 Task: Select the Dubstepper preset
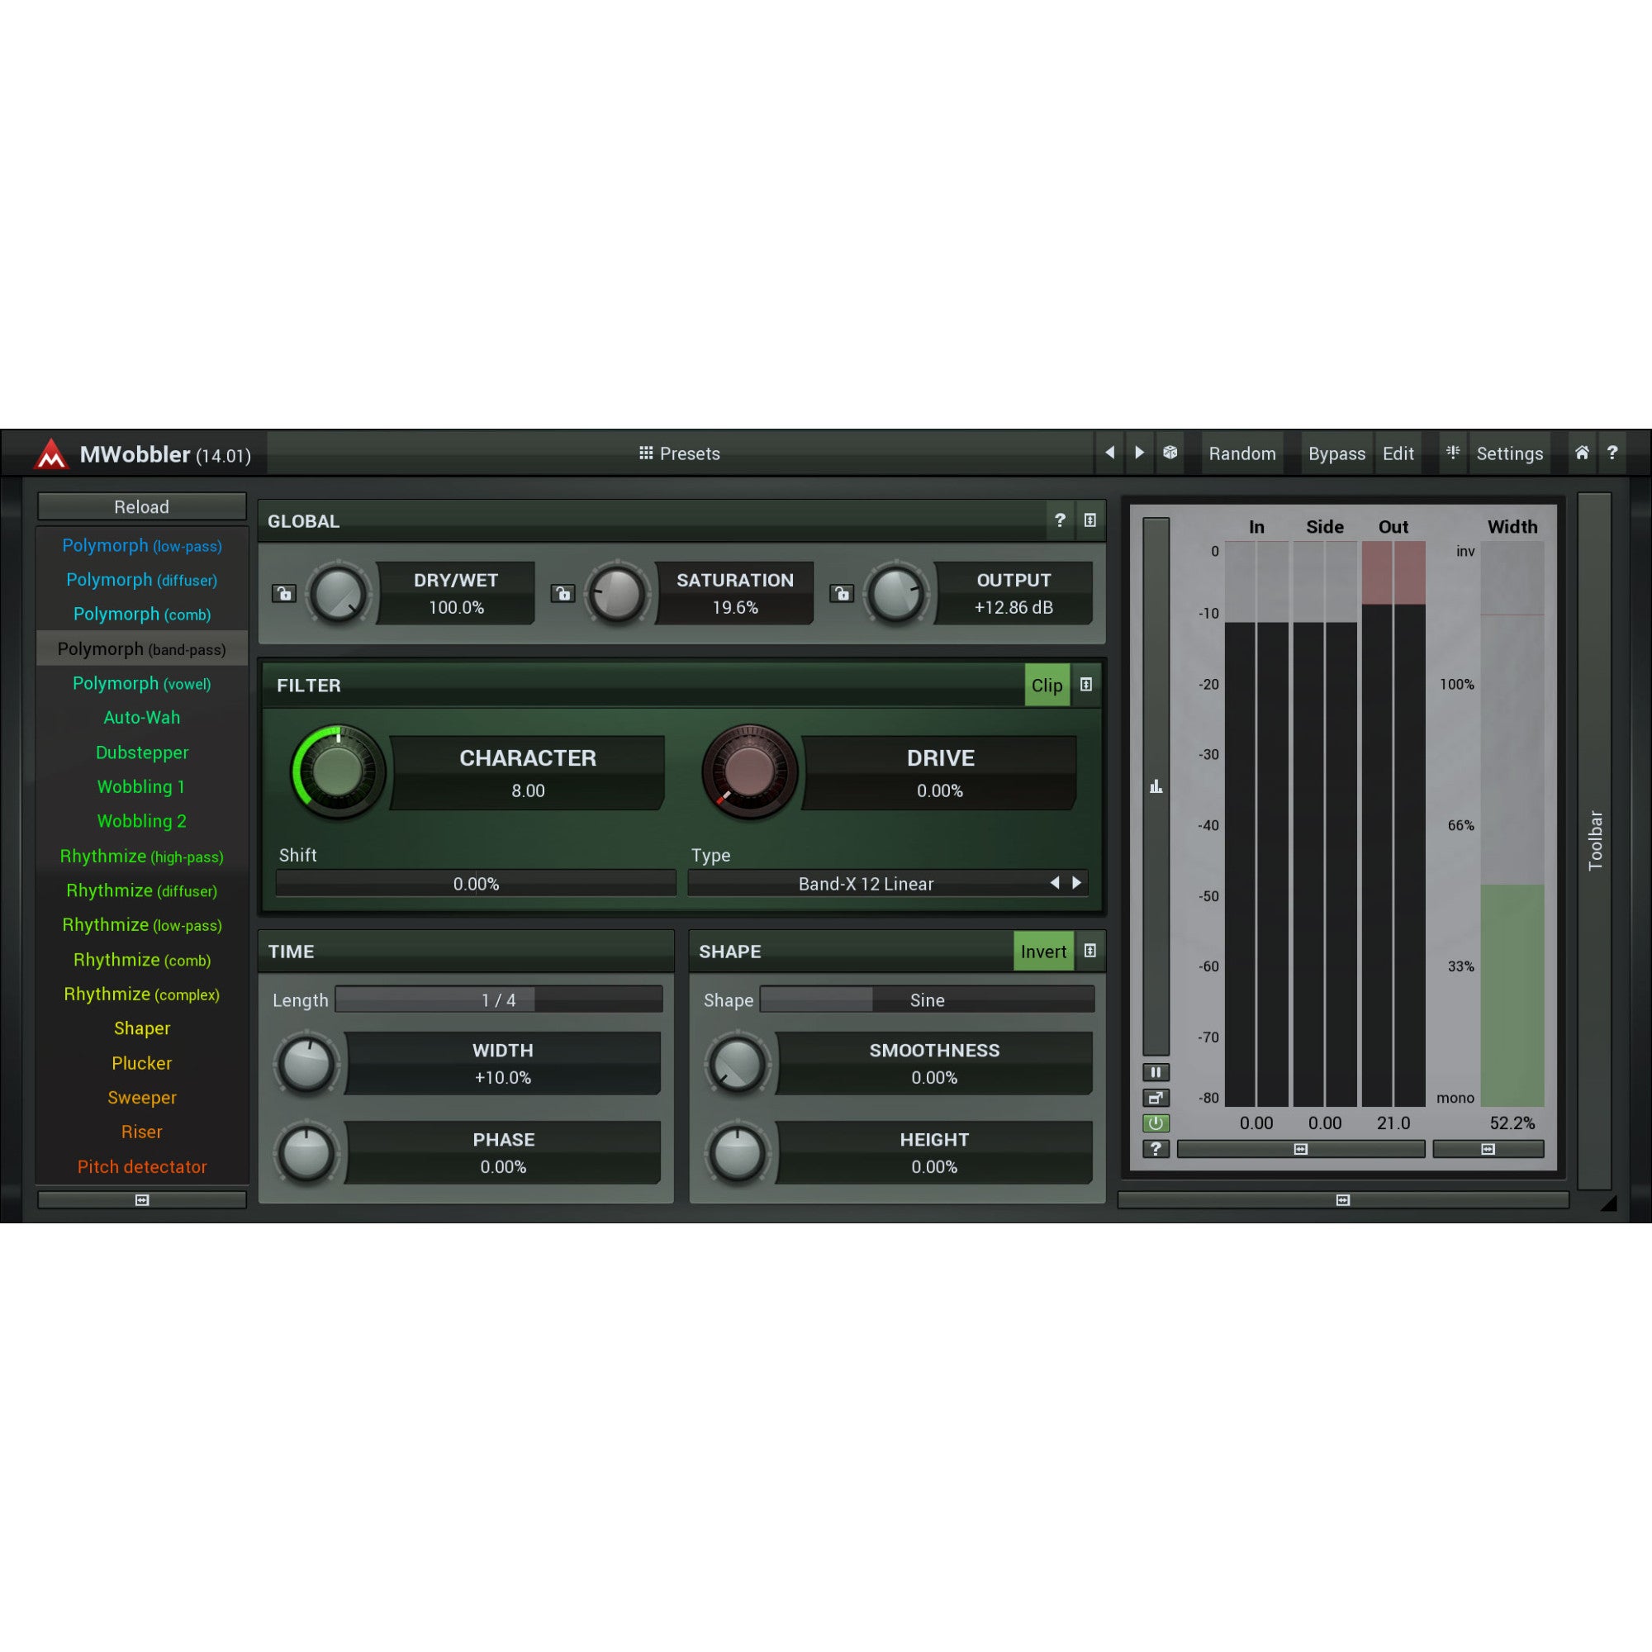(x=142, y=752)
